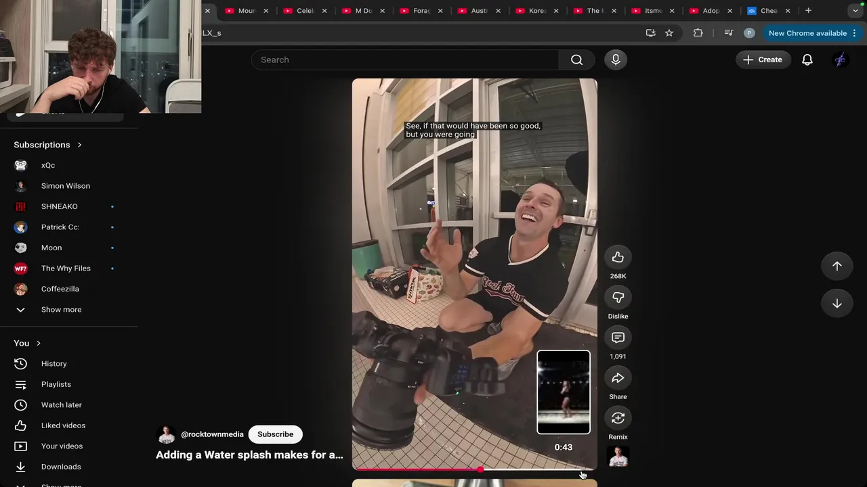The height and width of the screenshot is (487, 867).
Task: Go to next Short with down arrow
Action: click(837, 304)
